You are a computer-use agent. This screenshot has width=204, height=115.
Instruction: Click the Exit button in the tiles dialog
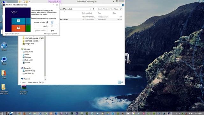click(x=52, y=31)
